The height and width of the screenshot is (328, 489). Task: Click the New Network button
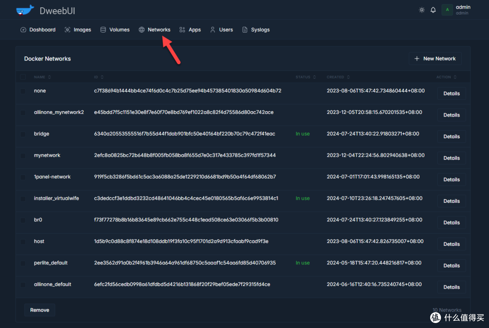click(x=435, y=59)
